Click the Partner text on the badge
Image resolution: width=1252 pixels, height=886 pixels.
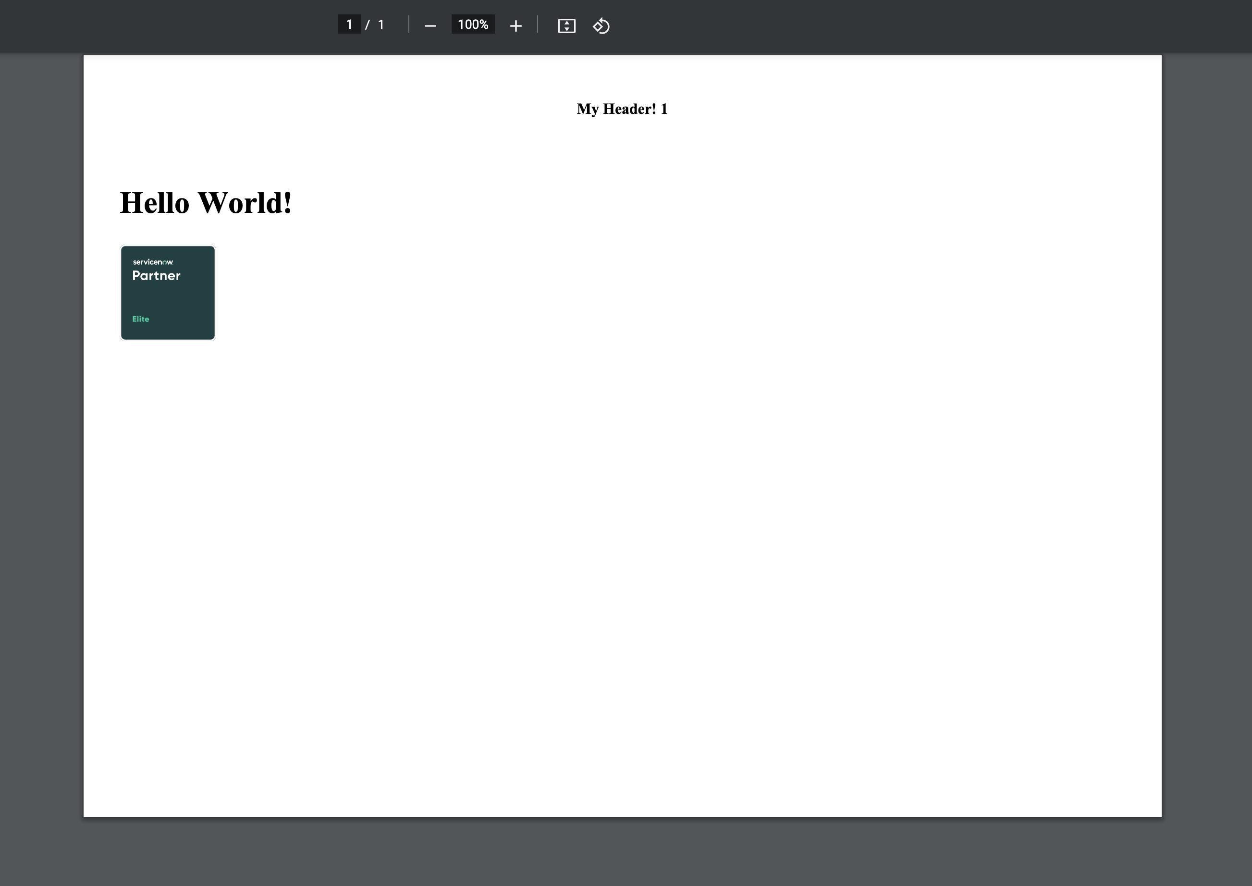tap(157, 276)
